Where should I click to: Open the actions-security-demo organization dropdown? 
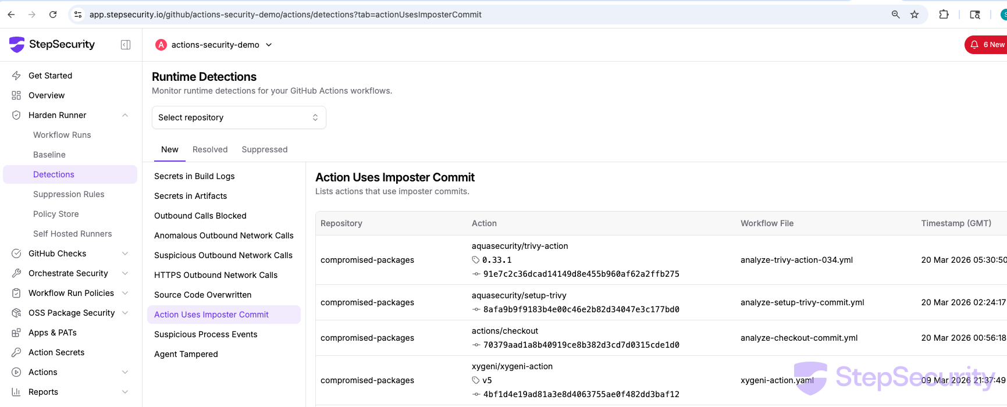point(214,45)
